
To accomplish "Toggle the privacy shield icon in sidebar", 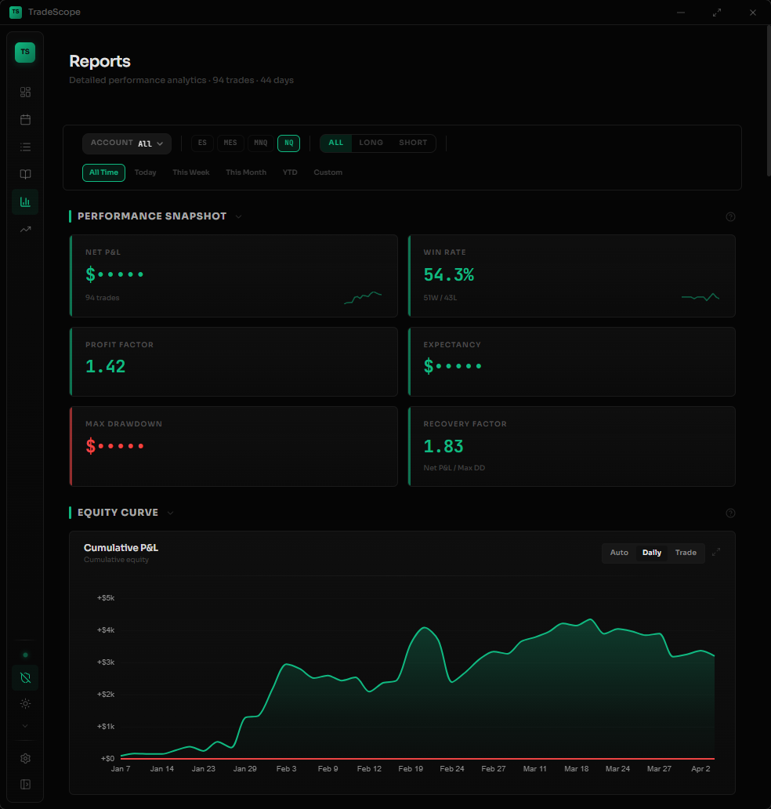I will pos(25,677).
